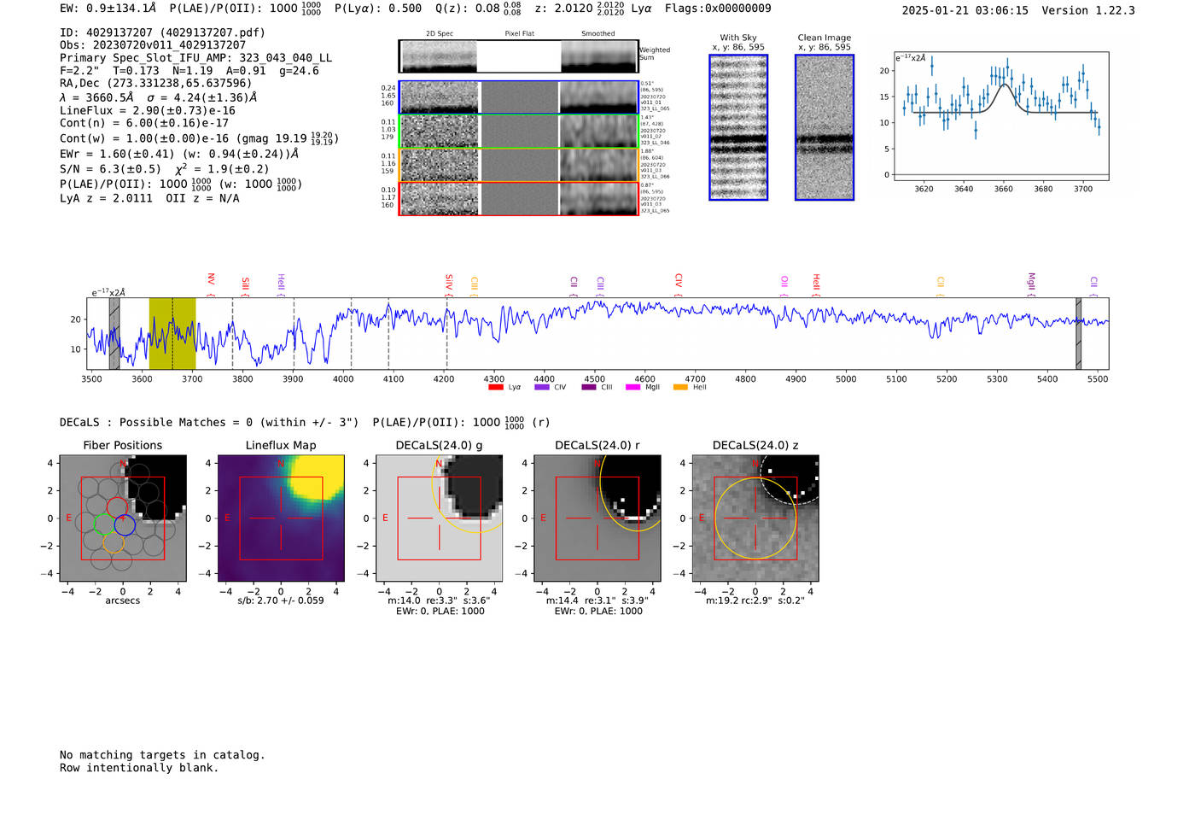Click the red Lyα legend swatch
The width and height of the screenshot is (1195, 814).
(x=496, y=388)
